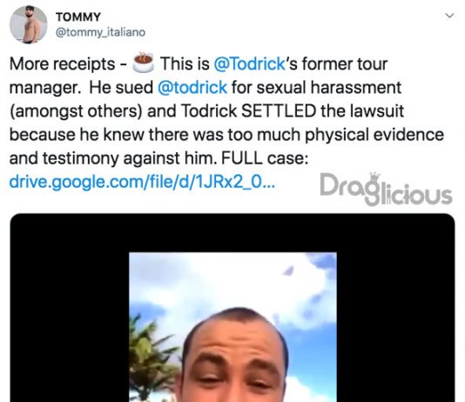Click the crown on Draglicious logo
Image resolution: width=465 pixels, height=402 pixels.
[x=374, y=176]
